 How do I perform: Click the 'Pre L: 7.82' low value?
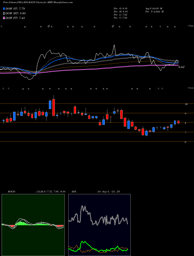click(x=121, y=15)
